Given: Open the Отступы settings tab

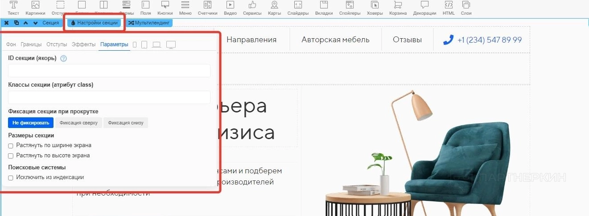Looking at the screenshot, I should click(x=57, y=44).
